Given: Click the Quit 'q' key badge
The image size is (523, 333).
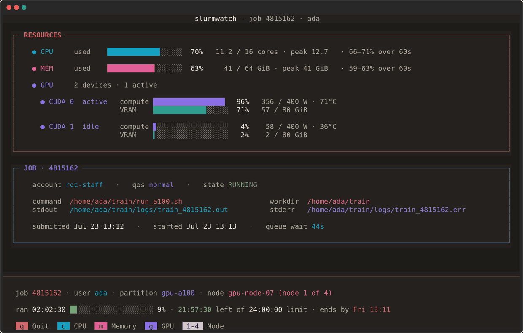Looking at the screenshot, I should tap(22, 326).
